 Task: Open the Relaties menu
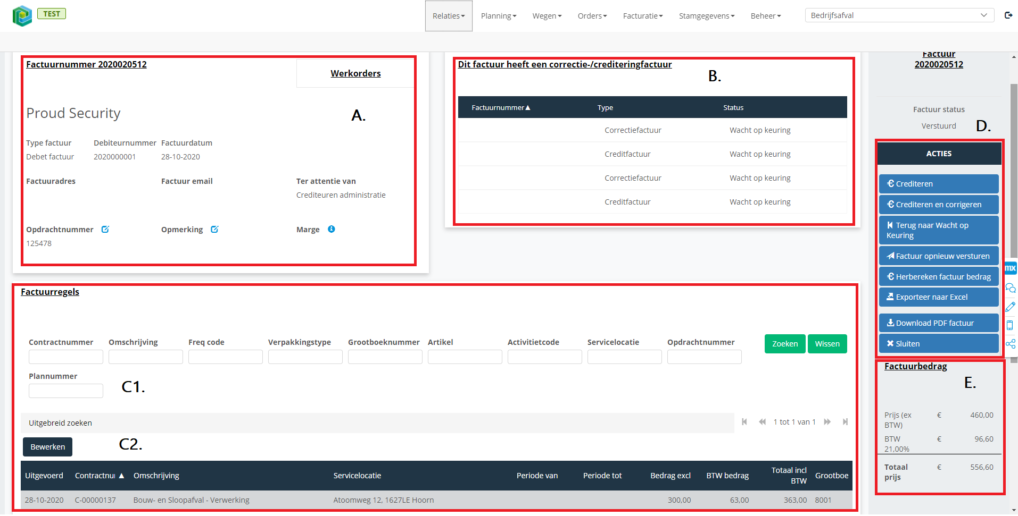pos(449,16)
